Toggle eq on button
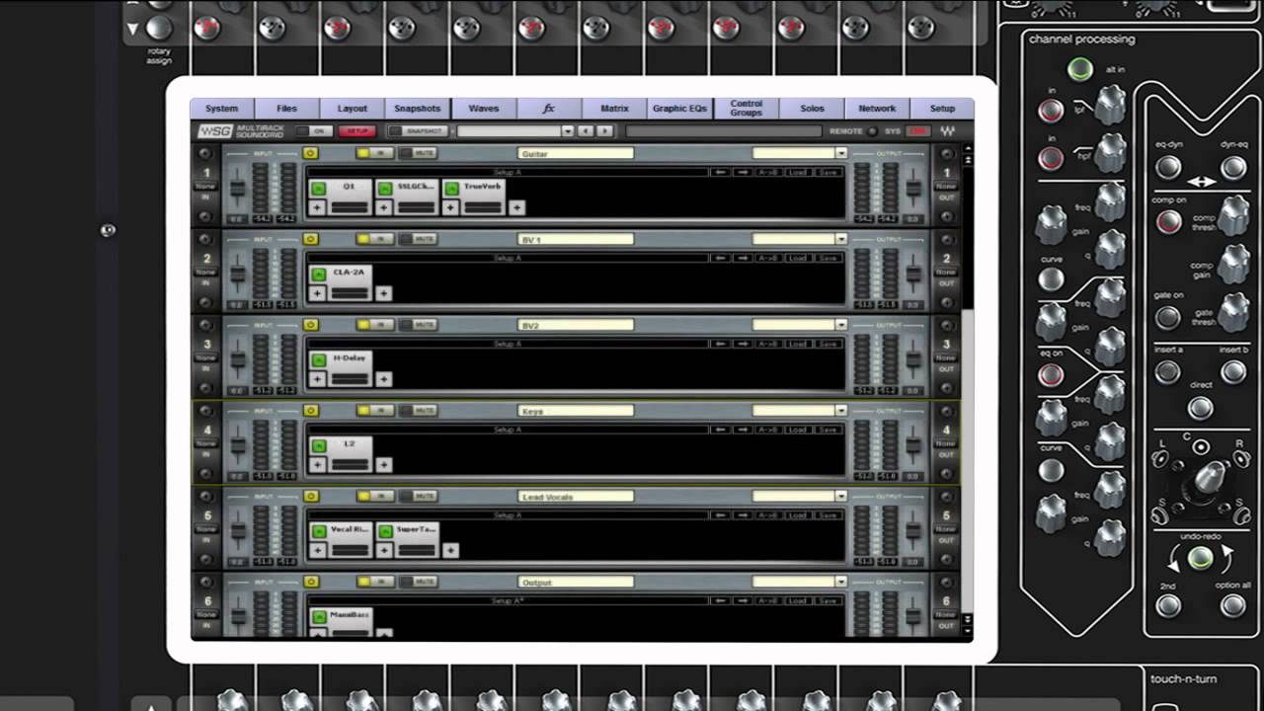1264x711 pixels. [1051, 375]
